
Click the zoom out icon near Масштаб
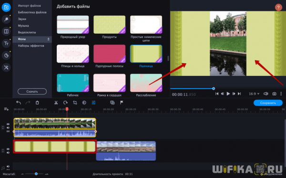pos(22,174)
